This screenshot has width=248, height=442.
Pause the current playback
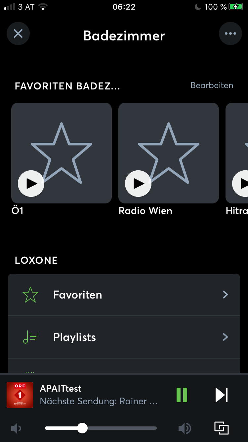click(182, 395)
